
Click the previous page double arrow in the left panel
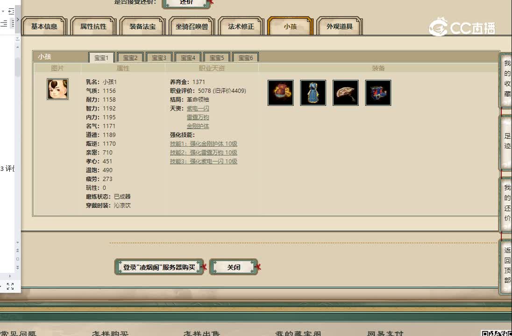18,250
